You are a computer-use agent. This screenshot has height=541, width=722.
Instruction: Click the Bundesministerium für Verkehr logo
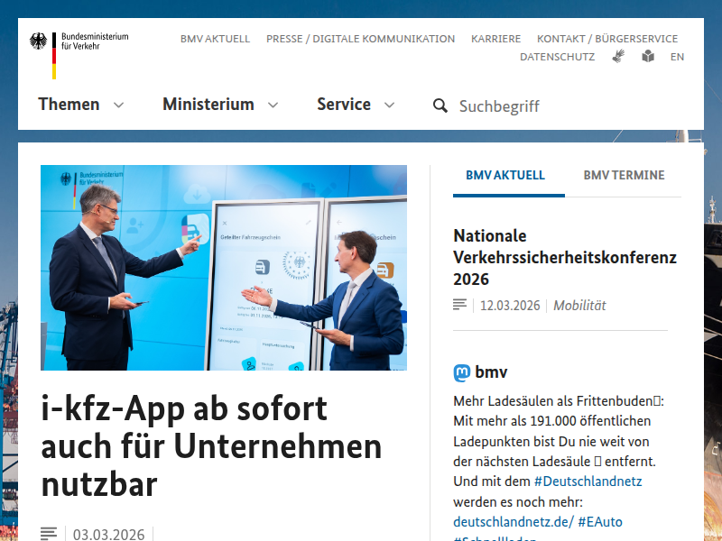[79, 52]
